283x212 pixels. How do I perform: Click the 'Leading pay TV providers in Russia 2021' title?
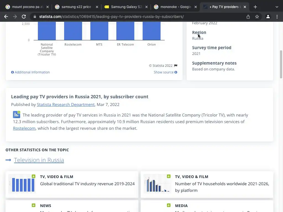tap(80, 97)
